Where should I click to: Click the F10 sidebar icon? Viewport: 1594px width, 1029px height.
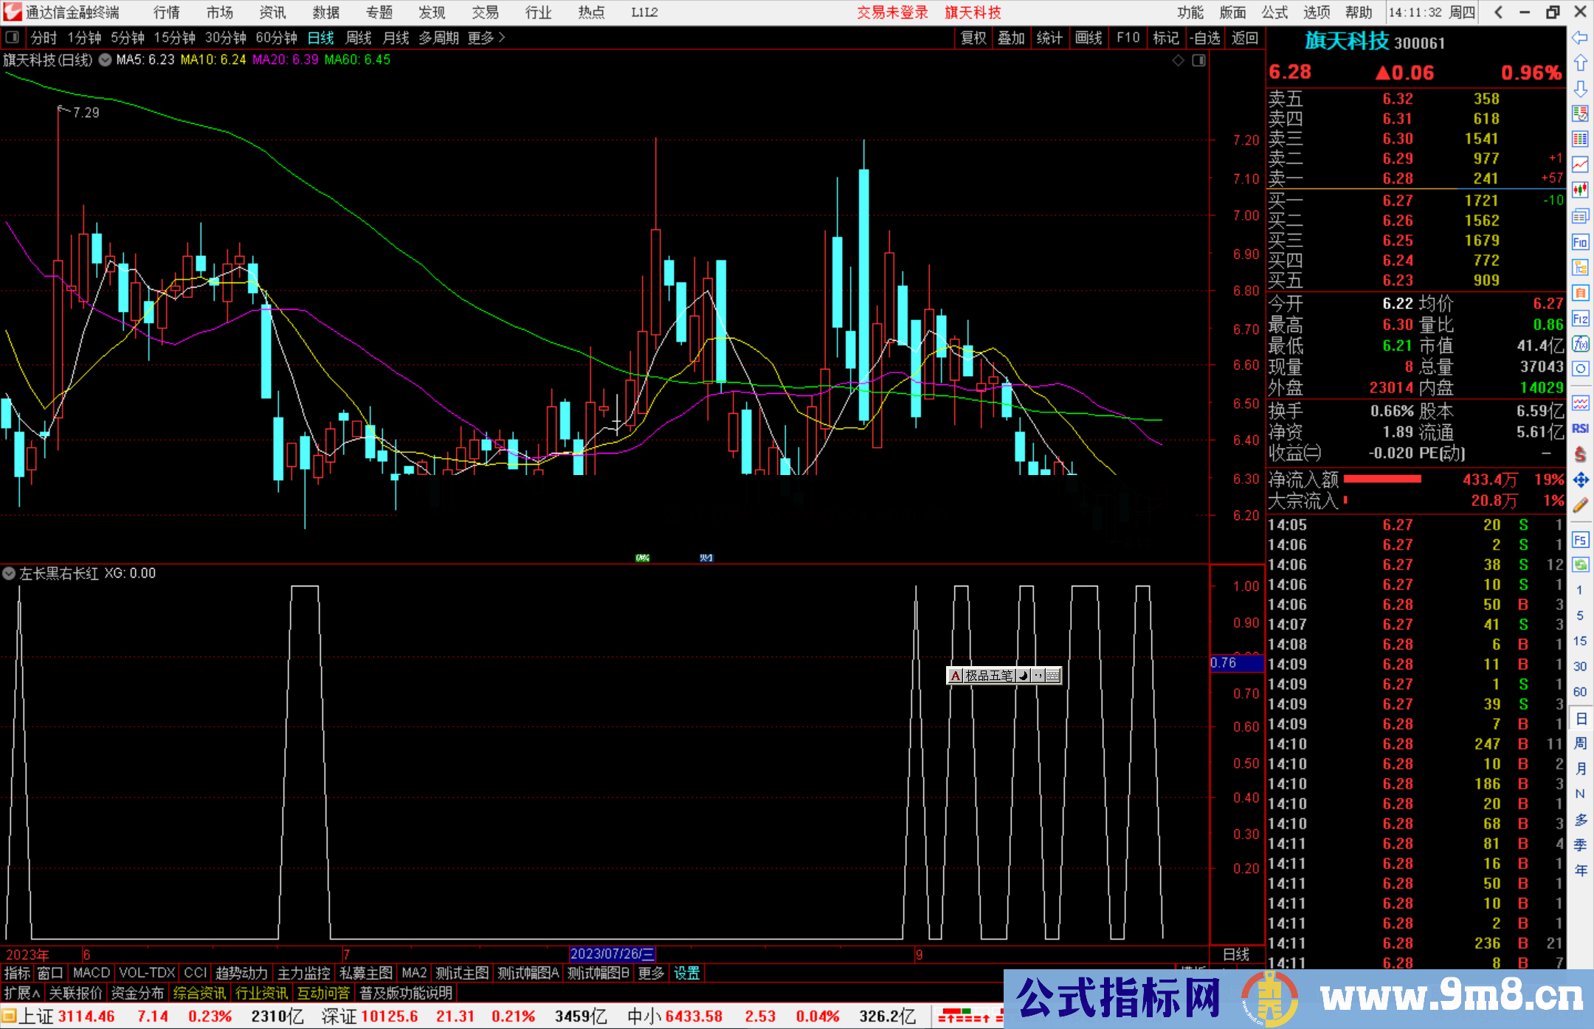(x=1580, y=242)
